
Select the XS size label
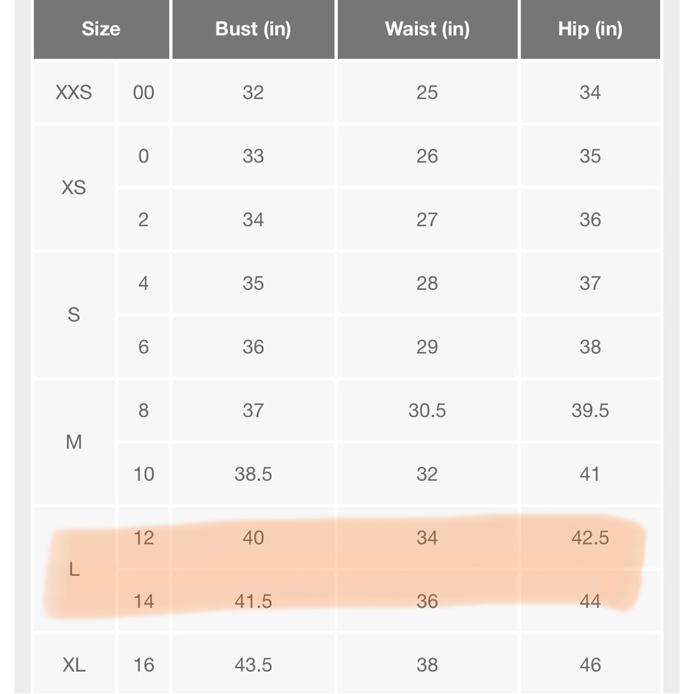tap(74, 187)
